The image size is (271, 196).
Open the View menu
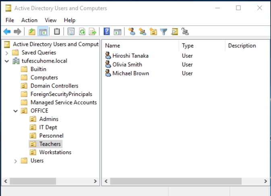pos(50,20)
